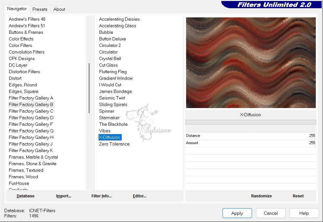Choose the Cut Glass filter
The height and width of the screenshot is (222, 323).
click(108, 65)
